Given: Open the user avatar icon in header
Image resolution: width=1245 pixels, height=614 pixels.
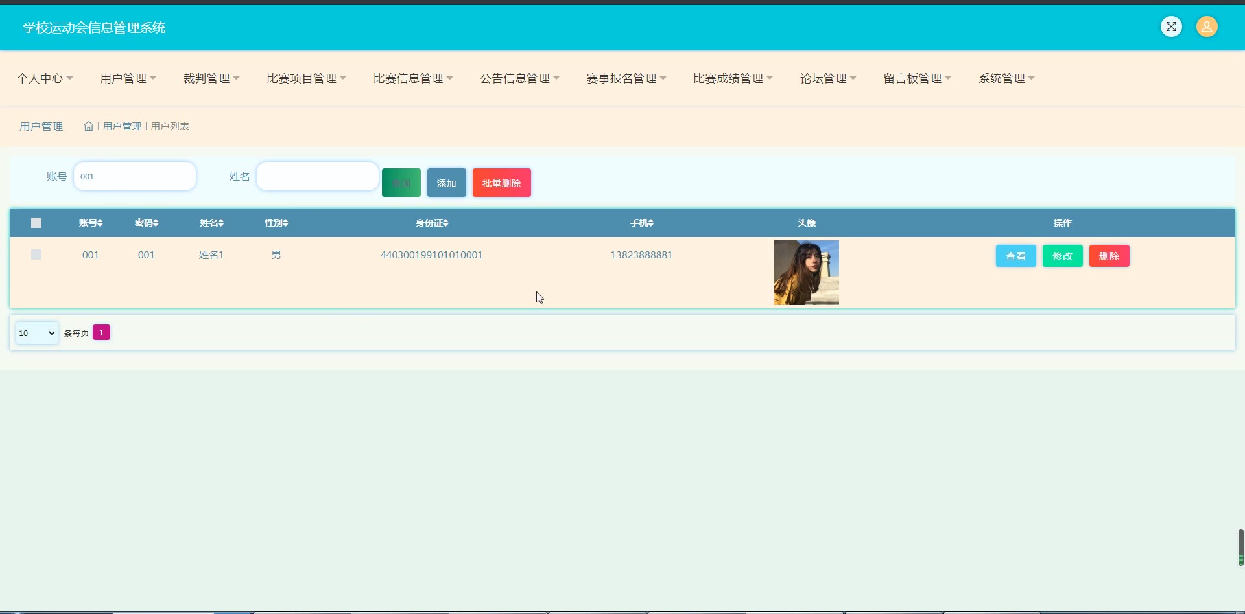Looking at the screenshot, I should (x=1207, y=27).
